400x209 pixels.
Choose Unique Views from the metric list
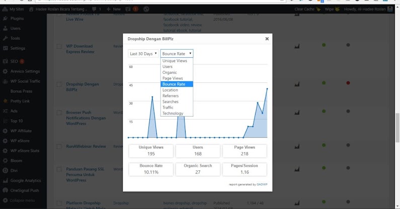[x=177, y=61]
